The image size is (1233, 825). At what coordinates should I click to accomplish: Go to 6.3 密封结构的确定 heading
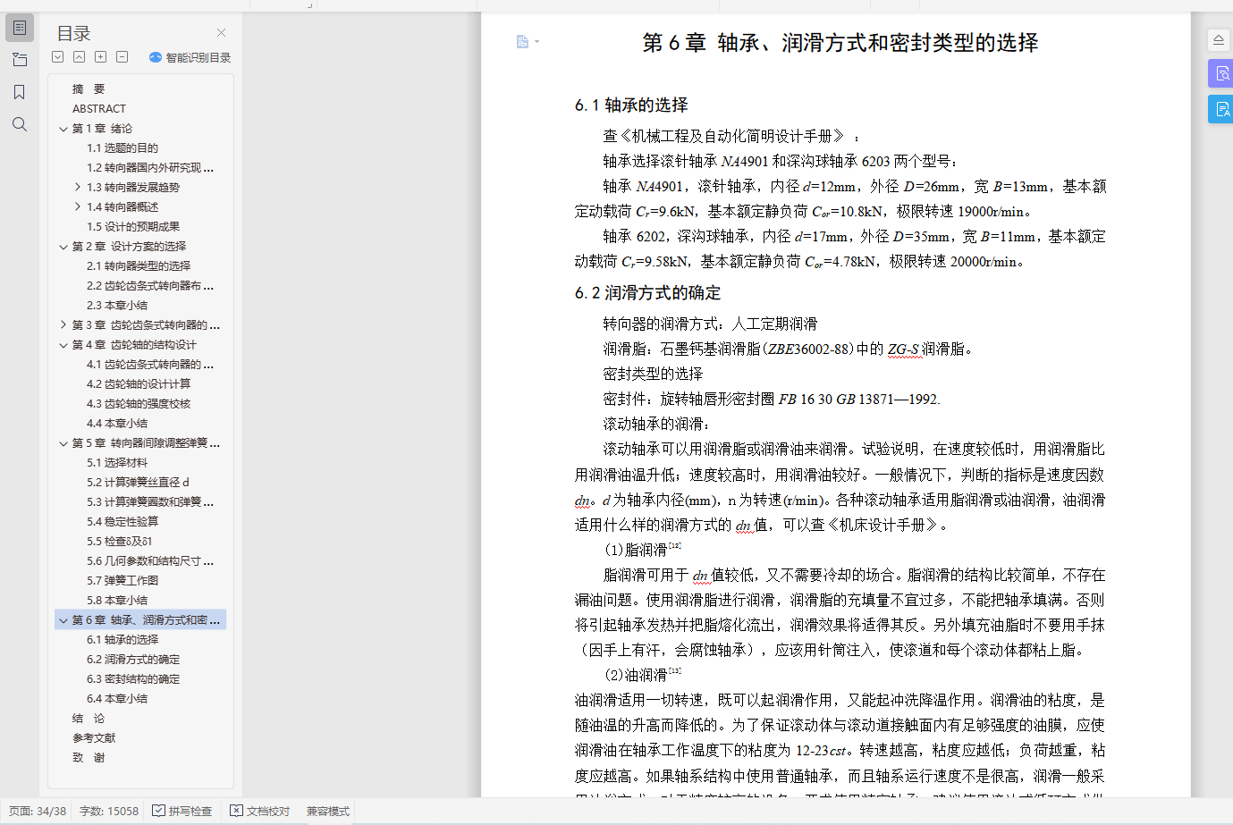click(133, 679)
